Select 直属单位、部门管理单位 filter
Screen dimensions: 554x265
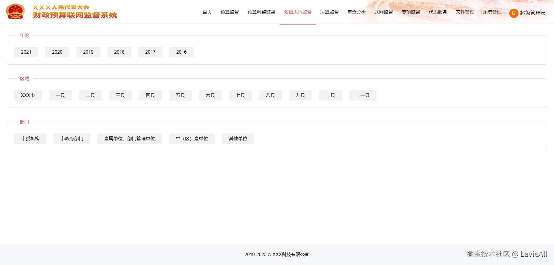pyautogui.click(x=129, y=138)
